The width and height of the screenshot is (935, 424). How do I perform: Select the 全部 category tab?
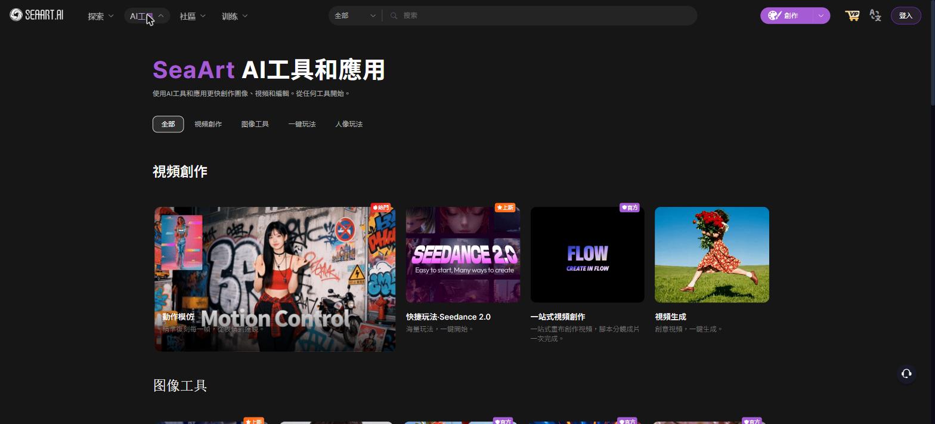click(x=168, y=124)
